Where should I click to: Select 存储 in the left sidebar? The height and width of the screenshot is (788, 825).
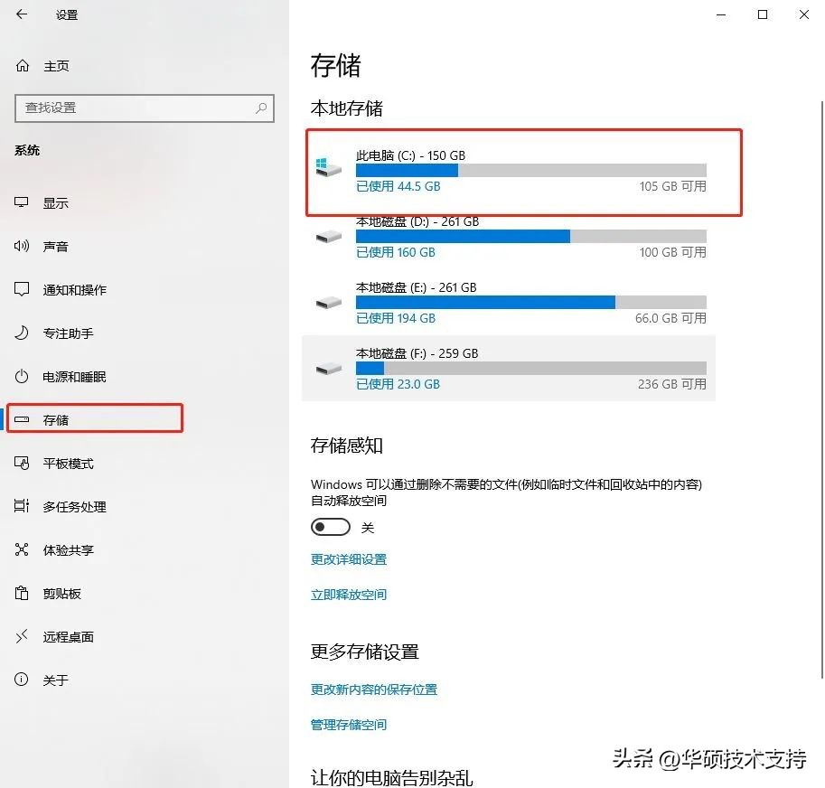[54, 417]
